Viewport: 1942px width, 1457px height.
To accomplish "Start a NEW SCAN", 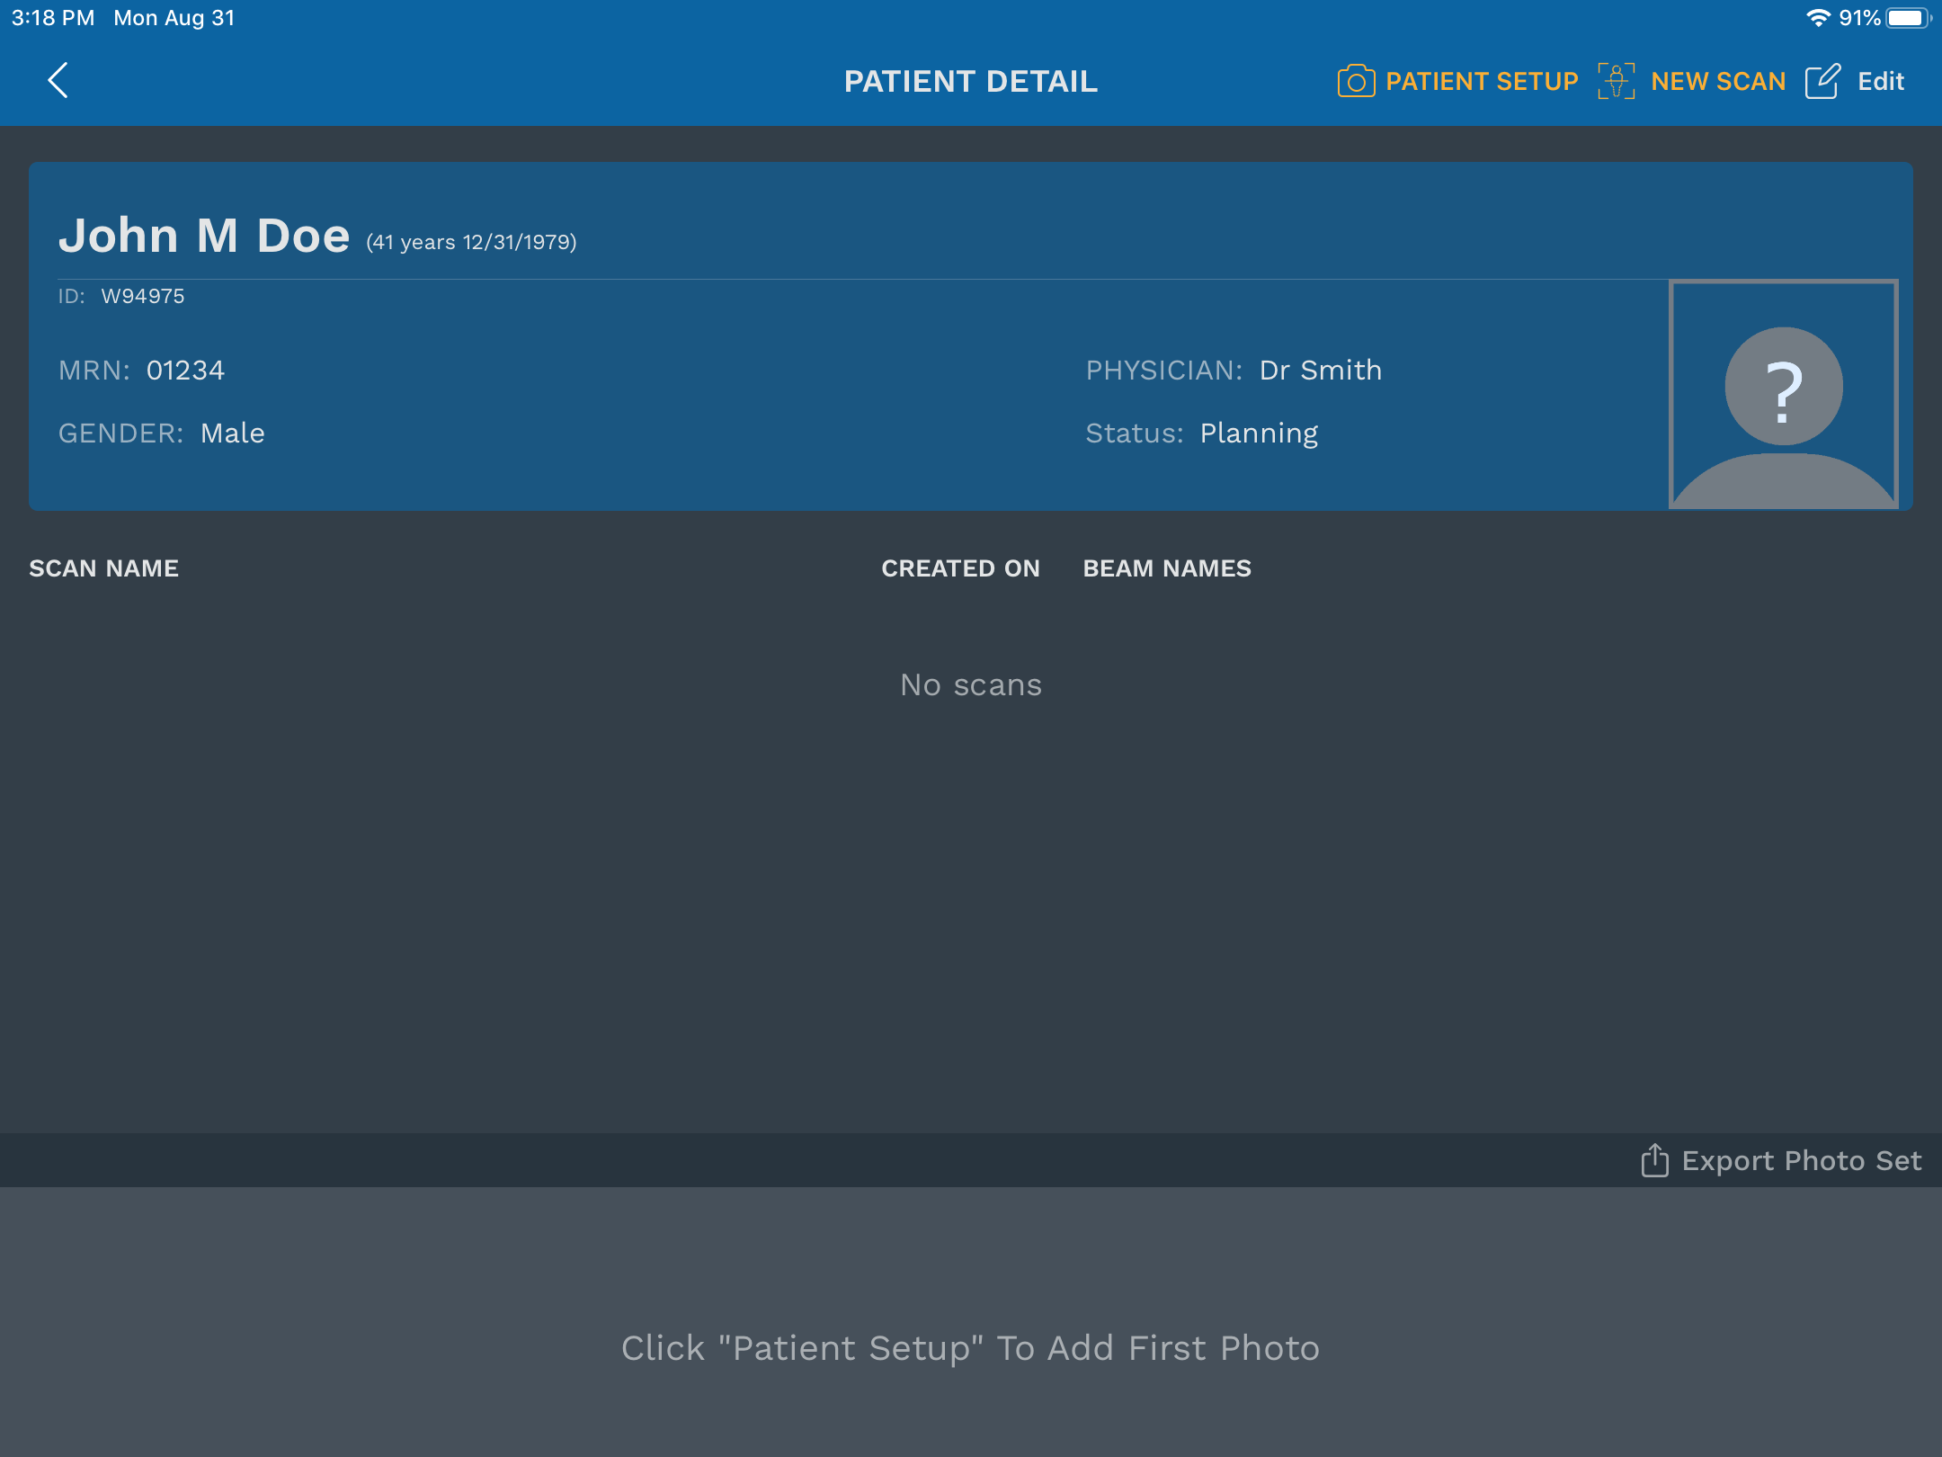I will coord(1718,82).
